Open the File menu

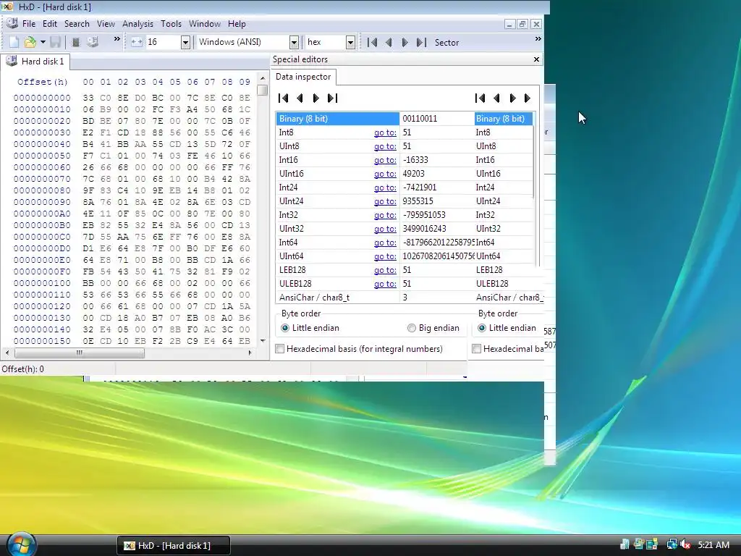click(x=29, y=24)
